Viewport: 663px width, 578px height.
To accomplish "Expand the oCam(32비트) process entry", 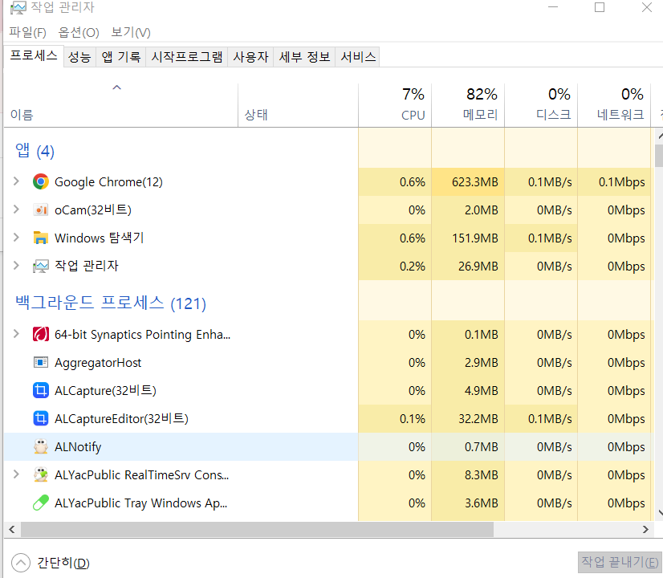I will coord(16,210).
